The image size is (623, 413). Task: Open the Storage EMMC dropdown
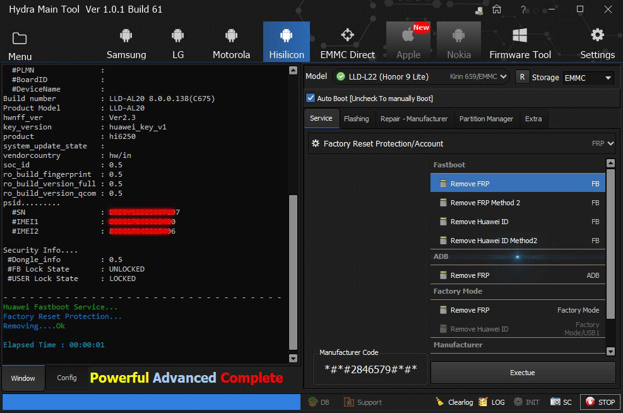[588, 78]
